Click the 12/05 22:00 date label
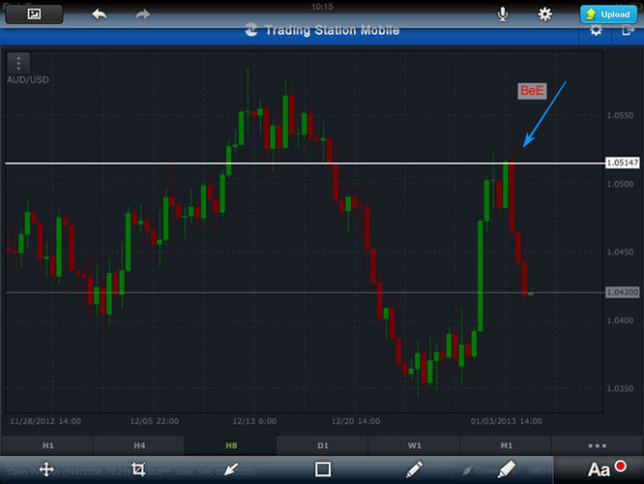 coord(155,421)
